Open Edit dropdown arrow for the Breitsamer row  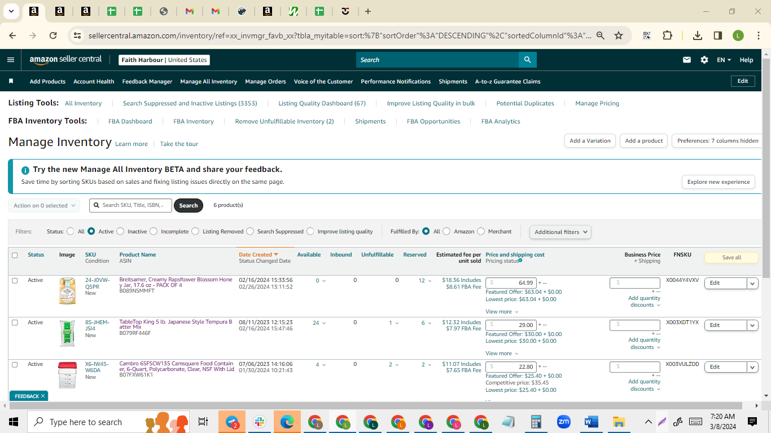point(752,283)
